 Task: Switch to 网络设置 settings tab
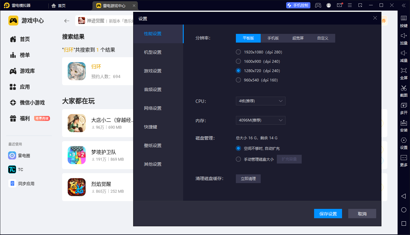pyautogui.click(x=158, y=108)
